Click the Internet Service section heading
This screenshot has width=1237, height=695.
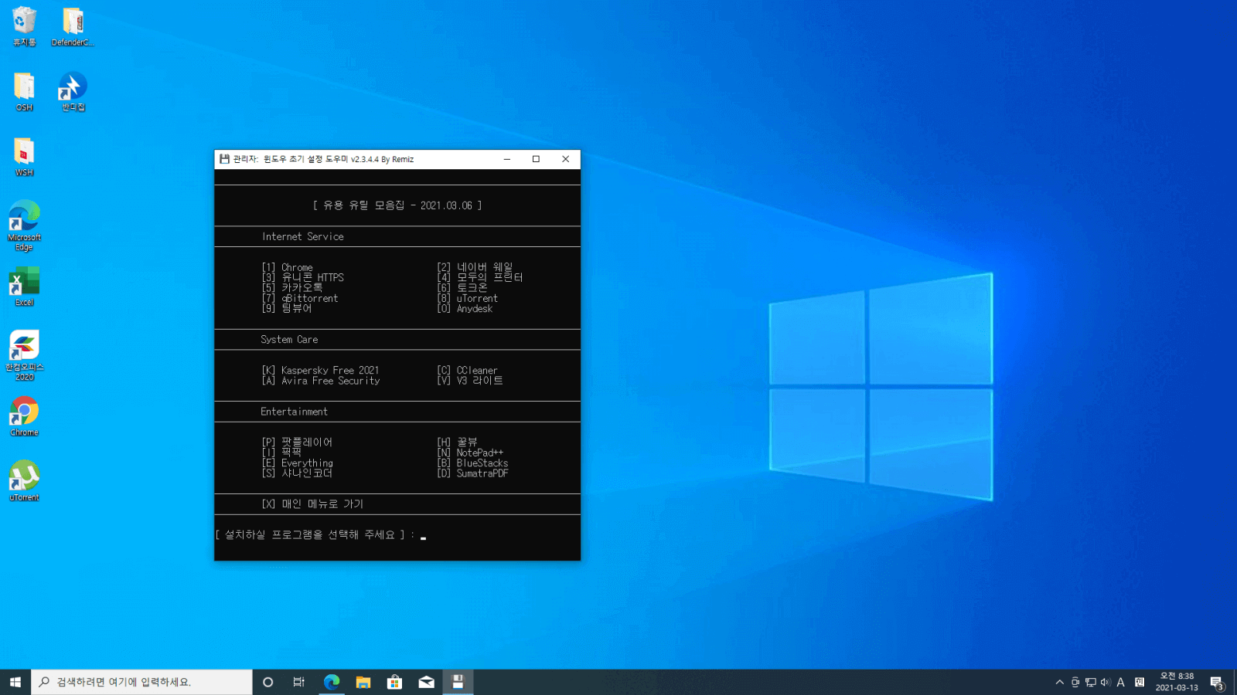pos(303,236)
